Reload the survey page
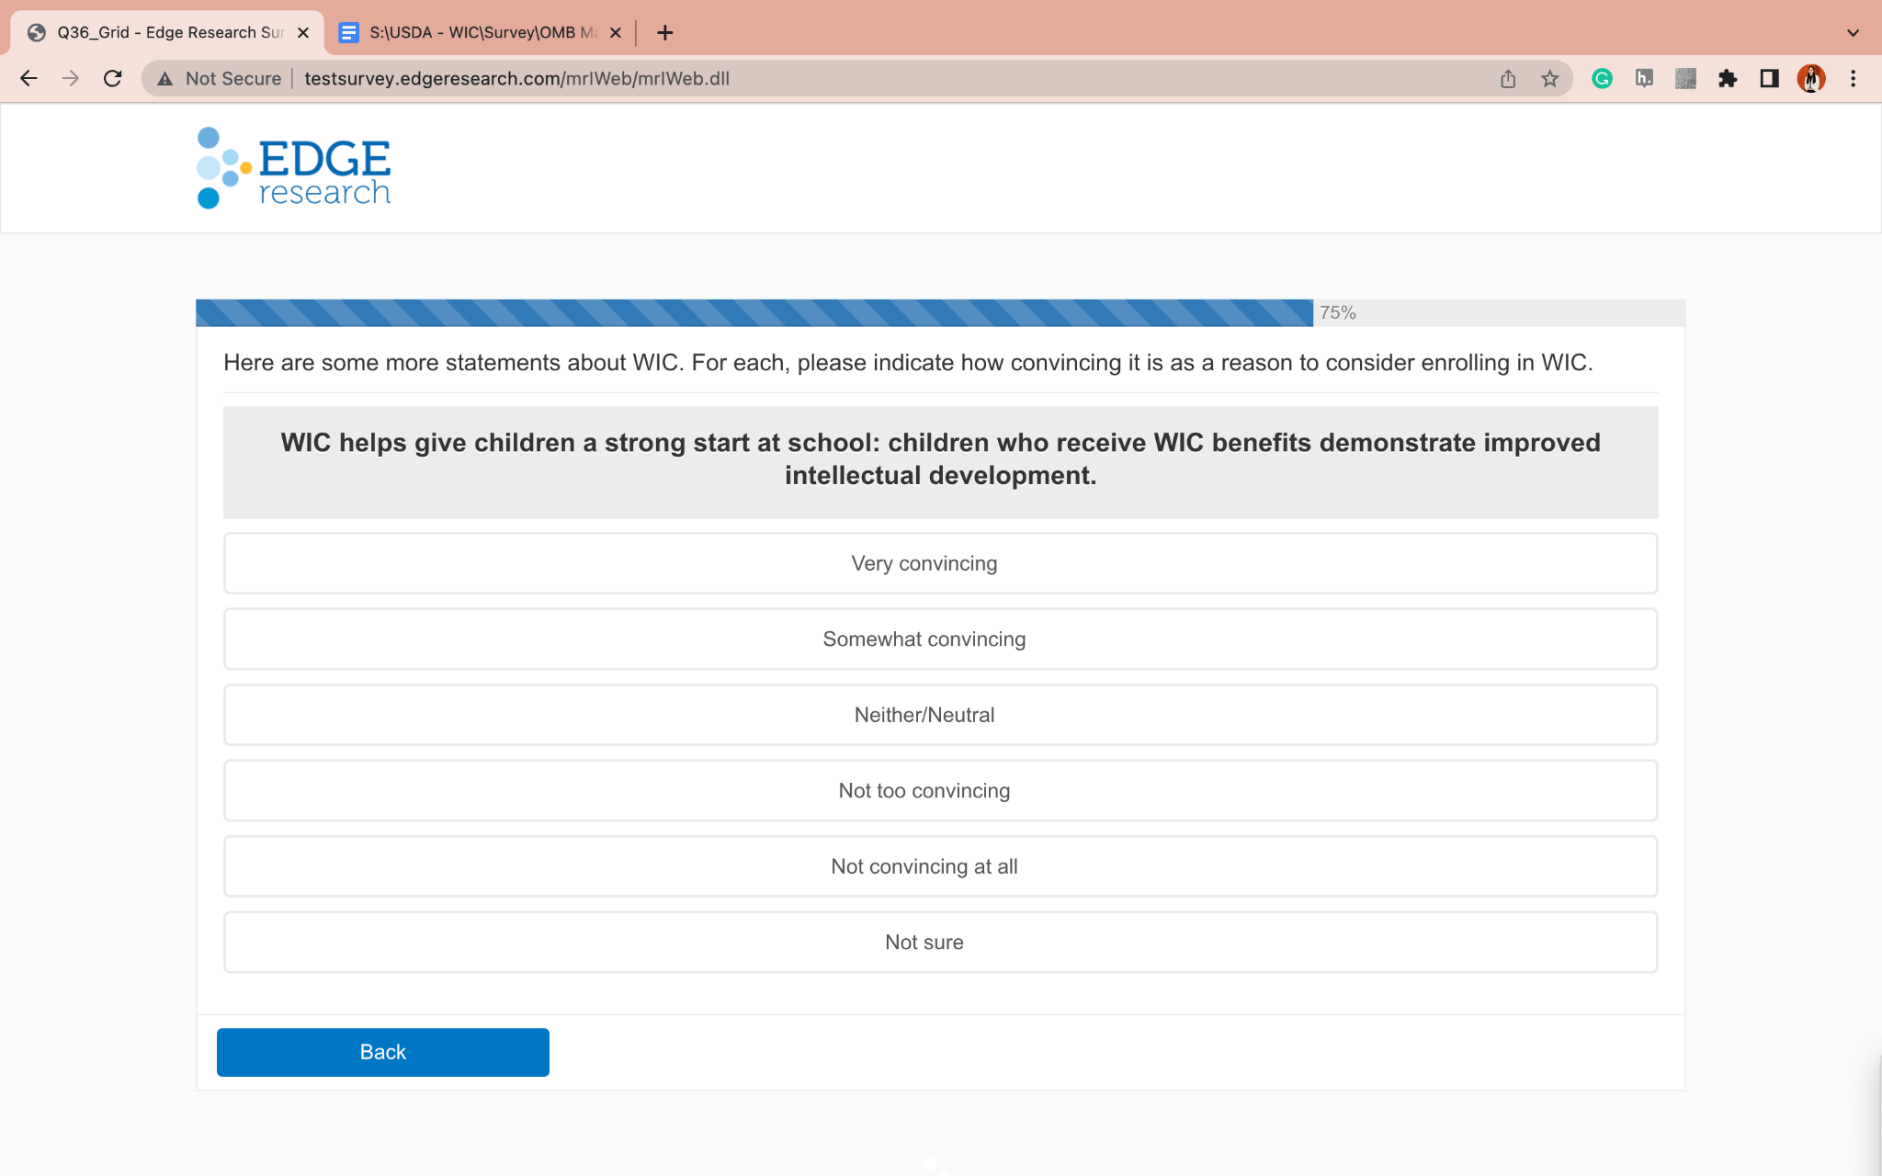The width and height of the screenshot is (1882, 1176). pos(112,79)
